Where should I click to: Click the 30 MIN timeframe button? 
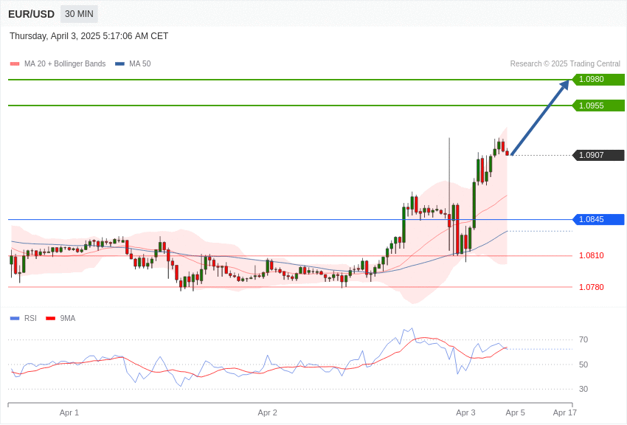point(79,14)
